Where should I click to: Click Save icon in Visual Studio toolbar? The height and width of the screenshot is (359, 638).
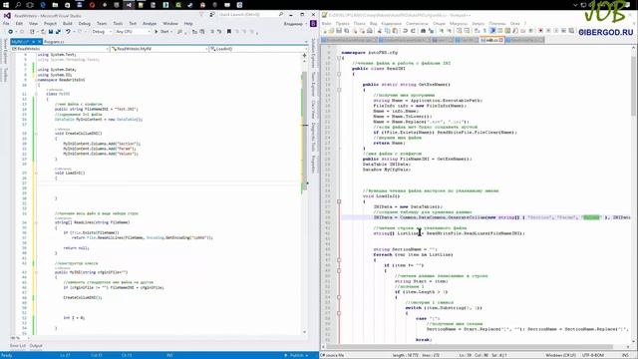(x=51, y=31)
